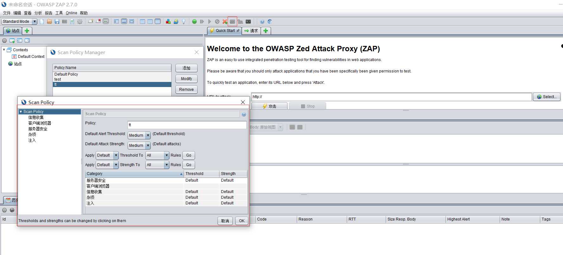Click the export context icon in sites panel
563x255 pixels.
(27, 40)
